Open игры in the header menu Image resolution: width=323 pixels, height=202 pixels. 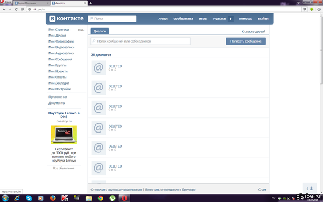pos(203,19)
